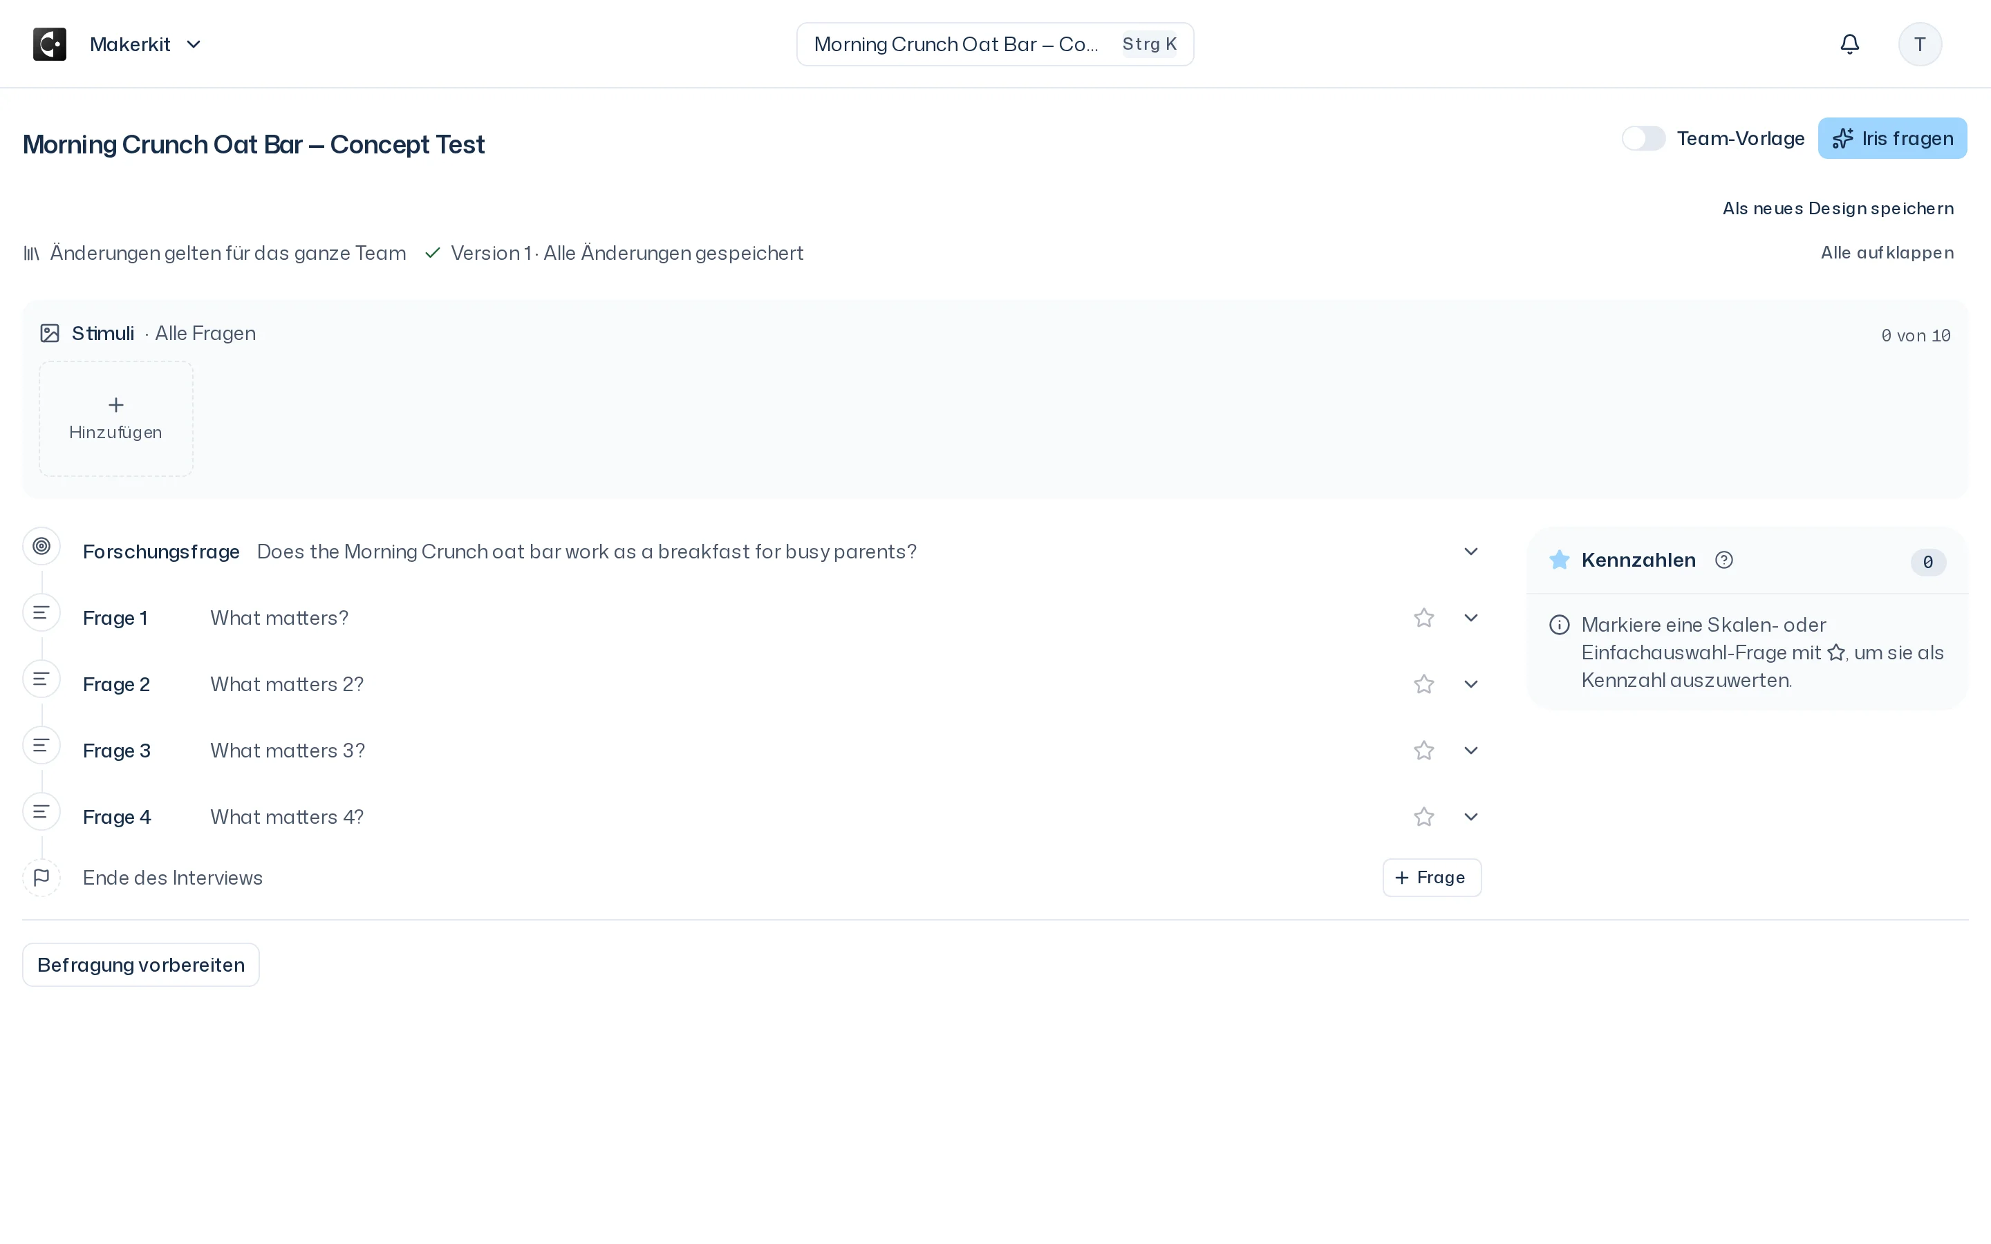Viewport: 1991px width, 1244px height.
Task: Star Frage 1 as Kennzahl
Action: click(x=1423, y=618)
